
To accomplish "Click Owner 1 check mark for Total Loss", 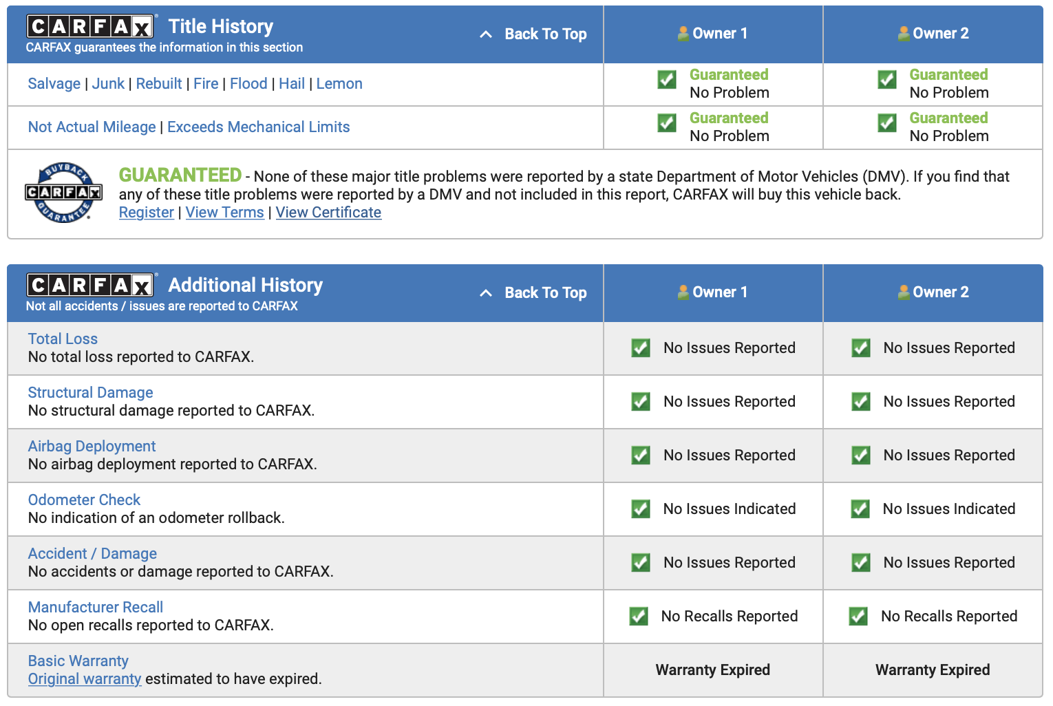I will click(641, 347).
